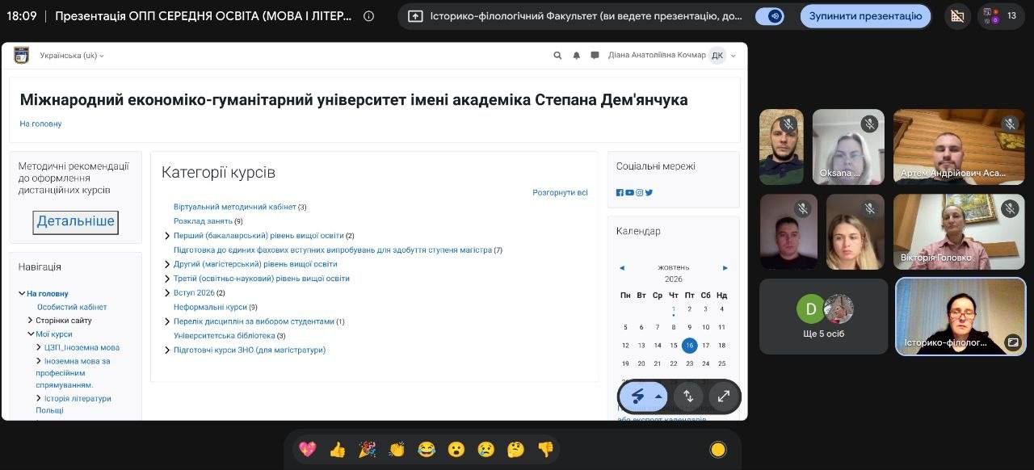Viewport: 1034px width, 470px height.
Task: Open Історія літератури Польщі course in navigation
Action: (x=74, y=404)
